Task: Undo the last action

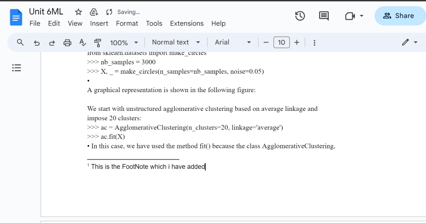Action: click(37, 43)
